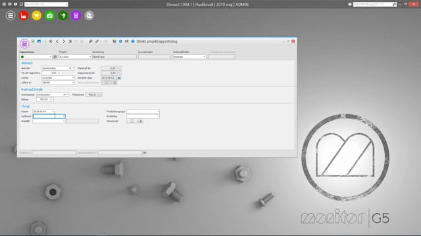Open the dark green module icon

click(x=63, y=16)
